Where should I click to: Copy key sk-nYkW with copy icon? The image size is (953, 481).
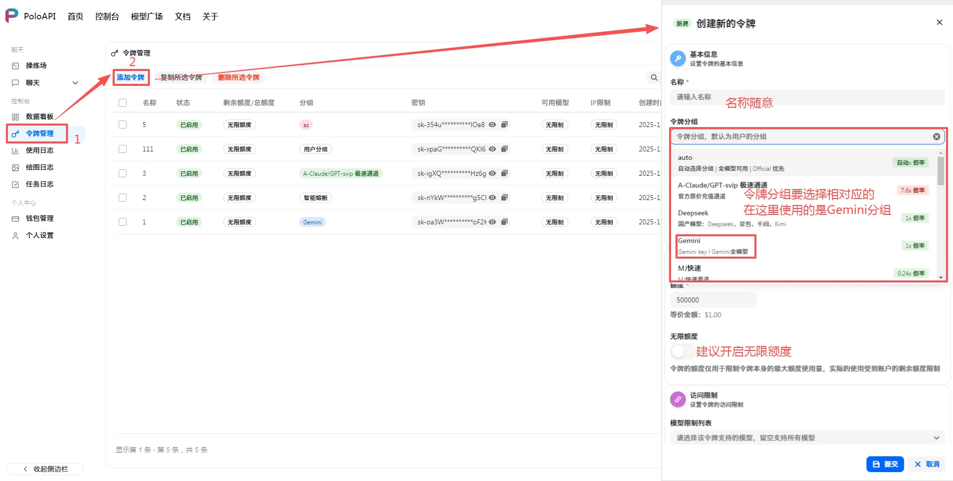(x=504, y=198)
